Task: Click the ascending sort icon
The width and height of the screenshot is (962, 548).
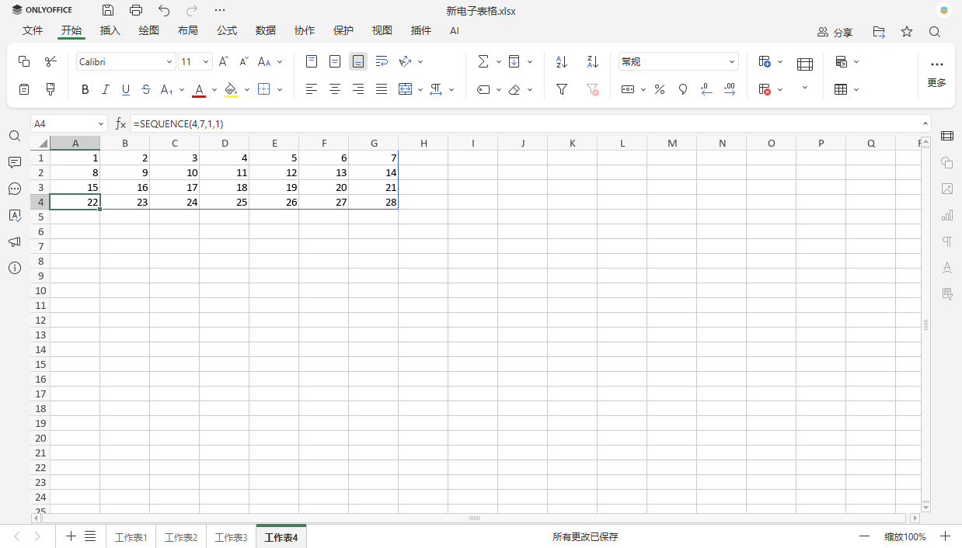Action: pyautogui.click(x=561, y=61)
